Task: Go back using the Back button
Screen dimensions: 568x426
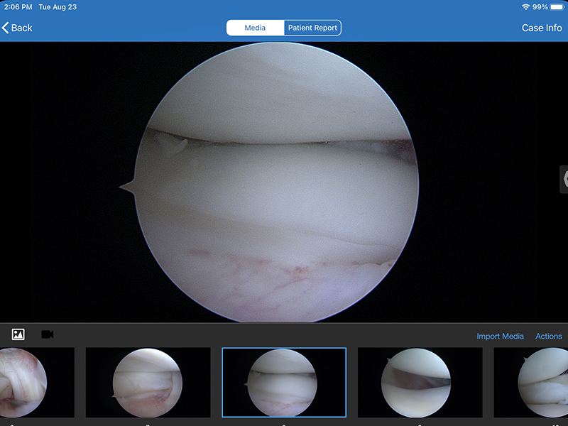Action: [x=16, y=28]
